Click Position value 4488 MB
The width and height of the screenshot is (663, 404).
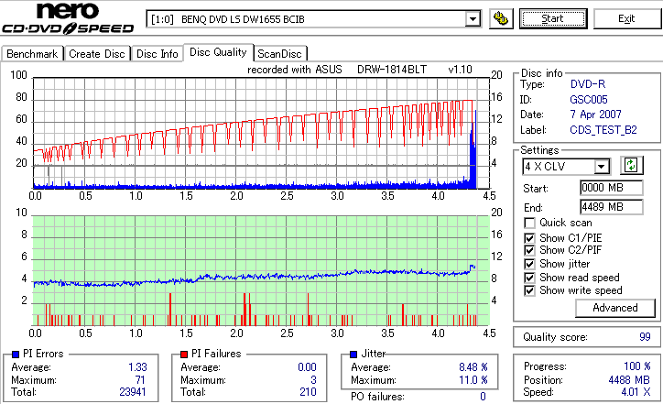point(629,380)
